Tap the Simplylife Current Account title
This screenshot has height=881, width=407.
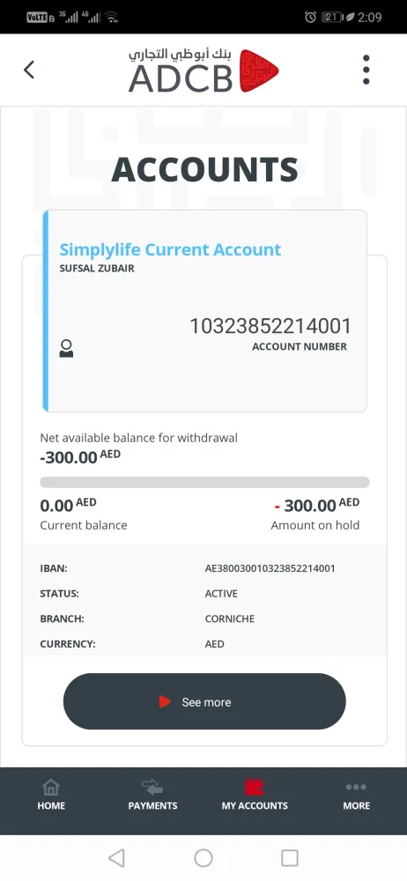pyautogui.click(x=170, y=249)
